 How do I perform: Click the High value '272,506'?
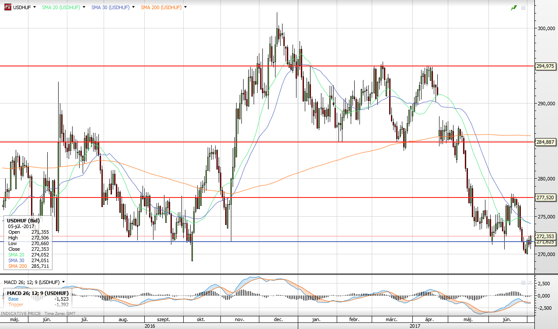[x=41, y=238]
